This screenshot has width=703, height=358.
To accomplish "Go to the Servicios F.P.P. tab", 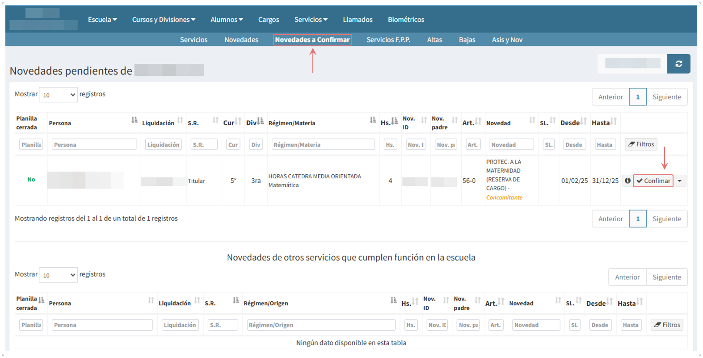I will [x=388, y=40].
